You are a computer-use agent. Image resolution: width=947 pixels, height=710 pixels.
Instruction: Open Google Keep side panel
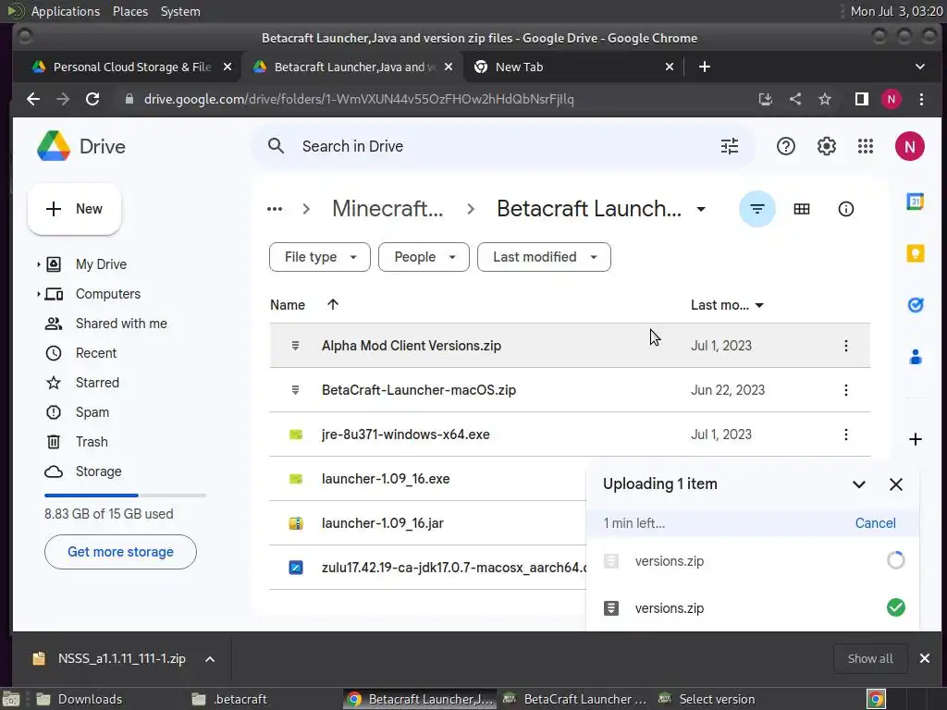tap(915, 253)
